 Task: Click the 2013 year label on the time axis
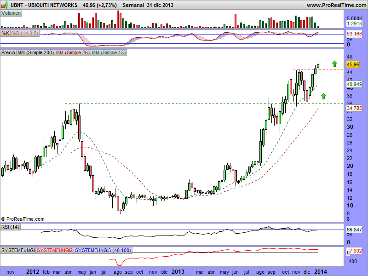tap(178, 271)
